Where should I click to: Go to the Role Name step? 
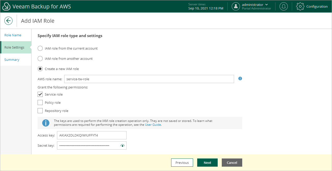(x=13, y=35)
